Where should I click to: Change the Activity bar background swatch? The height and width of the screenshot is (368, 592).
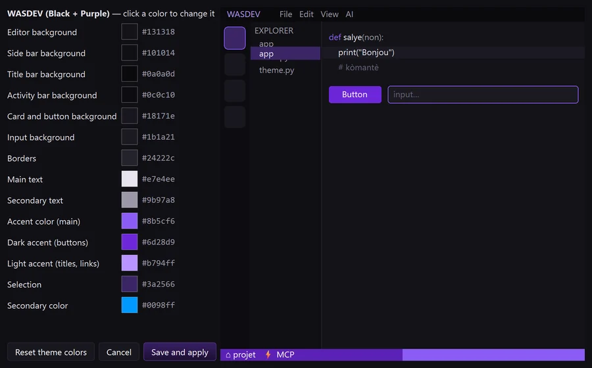pos(129,95)
